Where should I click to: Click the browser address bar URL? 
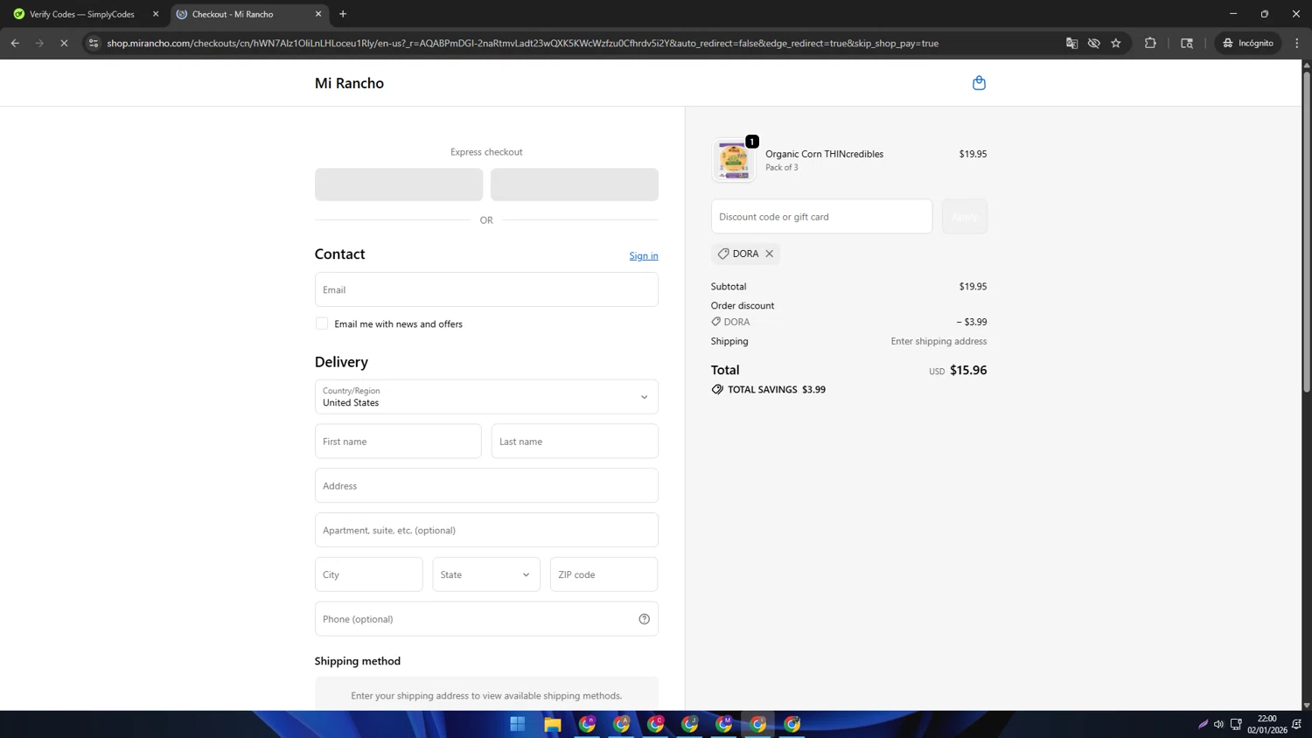click(523, 43)
